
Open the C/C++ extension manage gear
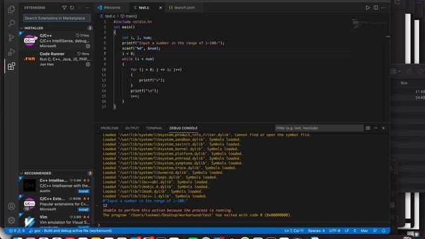pyautogui.click(x=88, y=46)
